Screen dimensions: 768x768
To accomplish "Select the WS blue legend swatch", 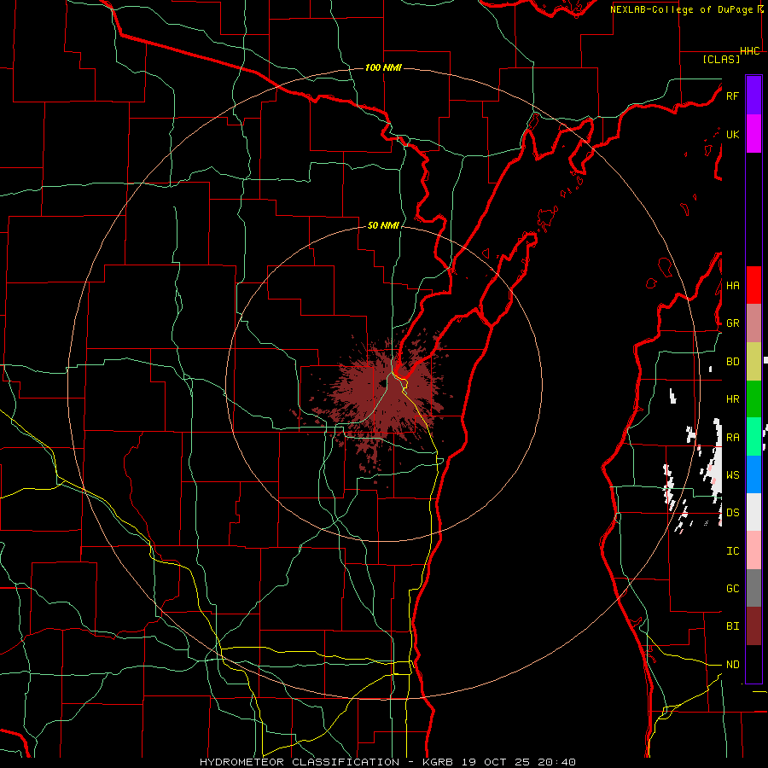I will tap(753, 474).
